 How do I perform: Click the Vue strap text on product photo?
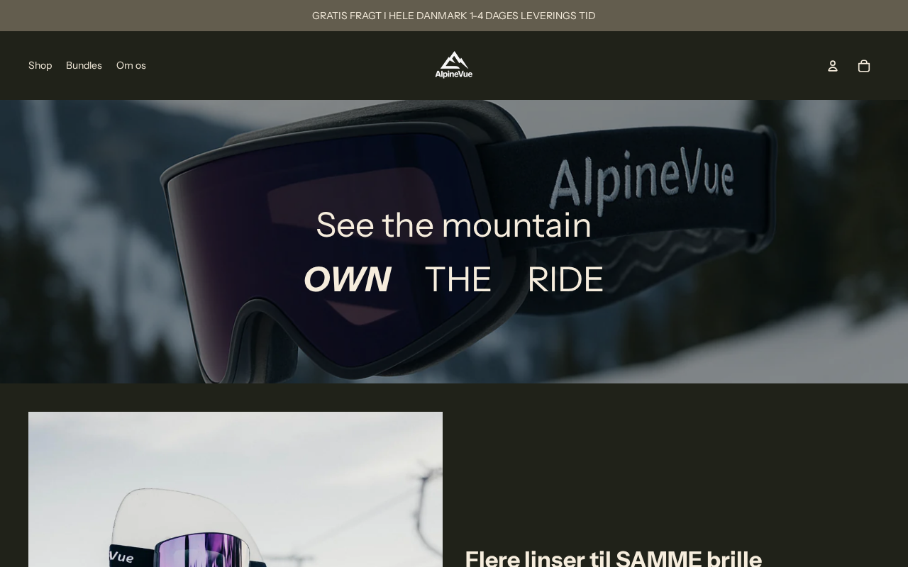coord(122,557)
